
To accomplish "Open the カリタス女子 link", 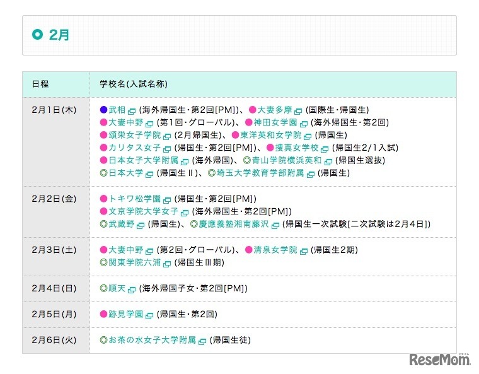I will [135, 148].
